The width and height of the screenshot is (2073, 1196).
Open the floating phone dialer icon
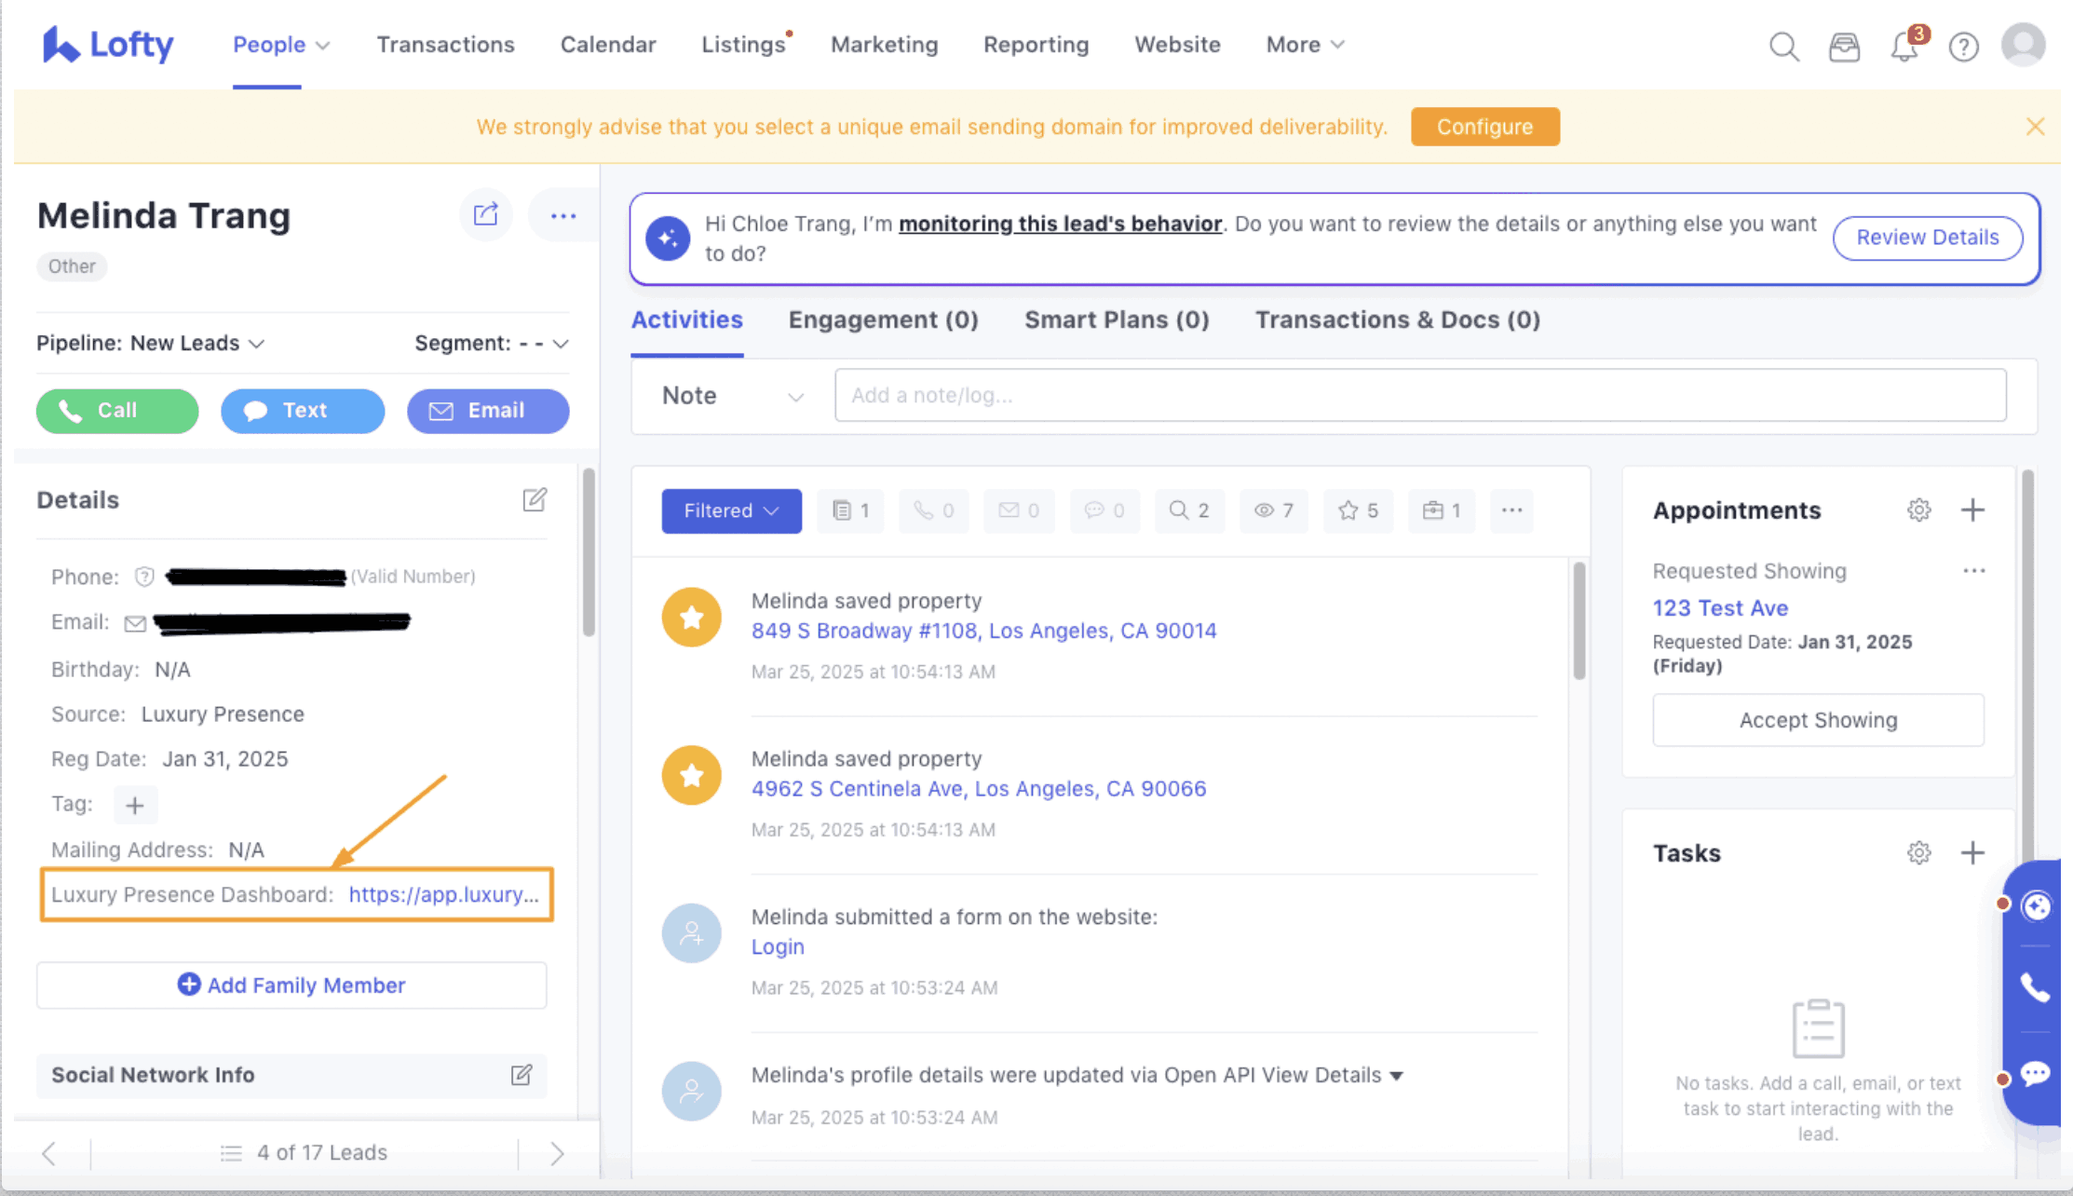(x=2035, y=988)
